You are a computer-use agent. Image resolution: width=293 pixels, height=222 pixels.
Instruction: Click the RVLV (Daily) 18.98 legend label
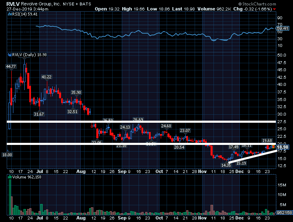30,55
